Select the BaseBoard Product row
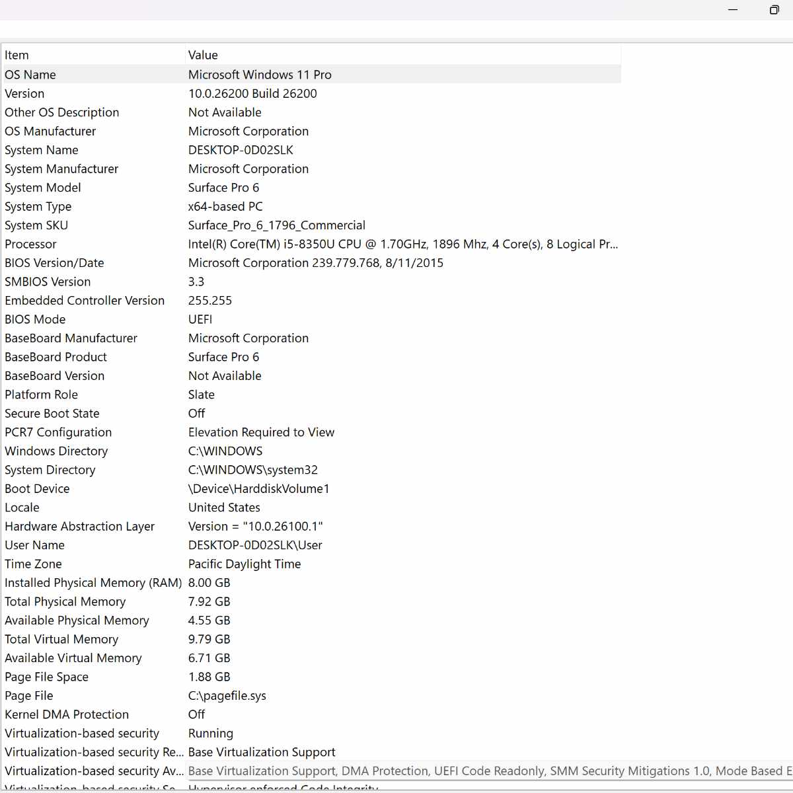The width and height of the screenshot is (793, 793). click(311, 358)
